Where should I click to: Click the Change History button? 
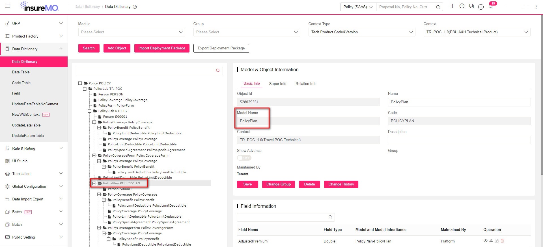click(x=341, y=184)
